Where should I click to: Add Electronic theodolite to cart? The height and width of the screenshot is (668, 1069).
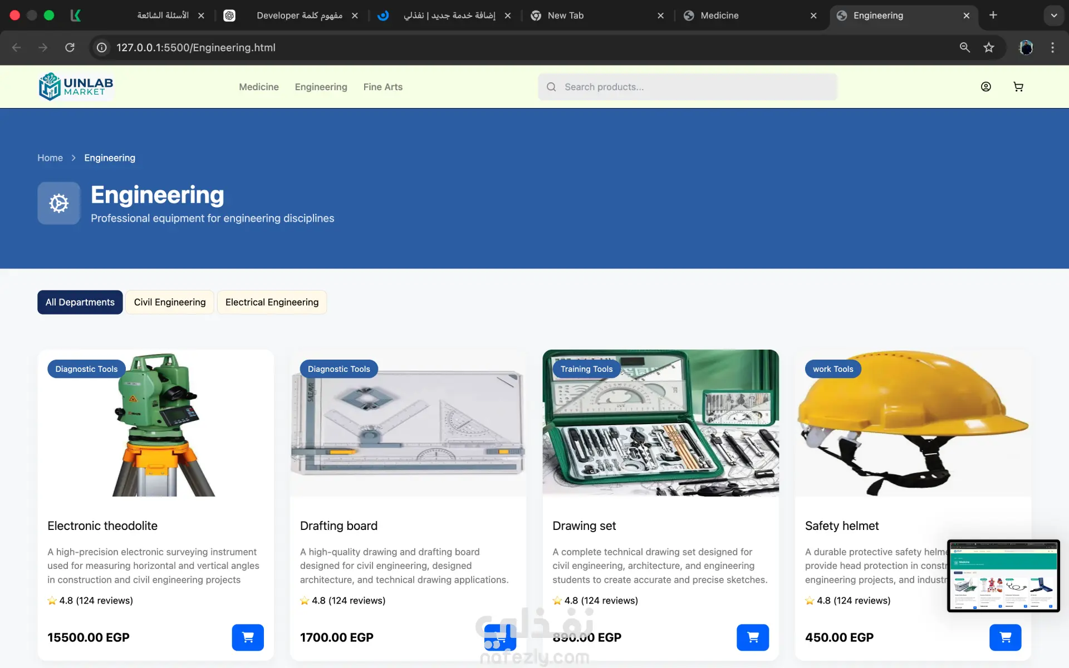pyautogui.click(x=248, y=637)
